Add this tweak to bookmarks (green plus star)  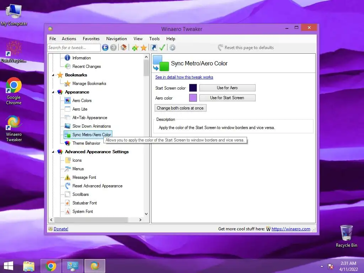coord(135,48)
